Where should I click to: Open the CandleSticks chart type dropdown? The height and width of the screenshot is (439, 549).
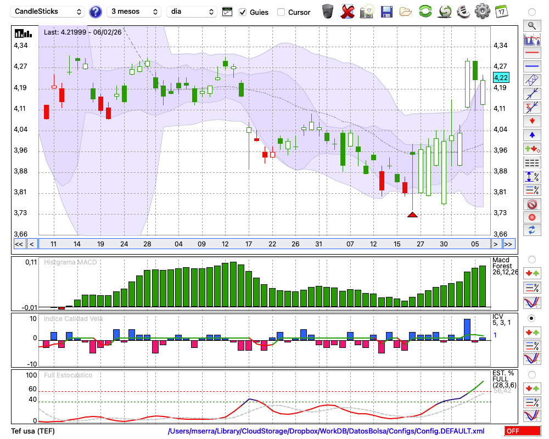(48, 12)
